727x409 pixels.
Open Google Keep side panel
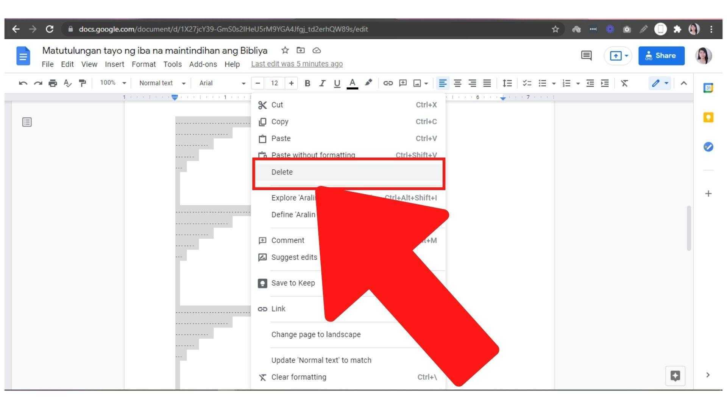708,117
